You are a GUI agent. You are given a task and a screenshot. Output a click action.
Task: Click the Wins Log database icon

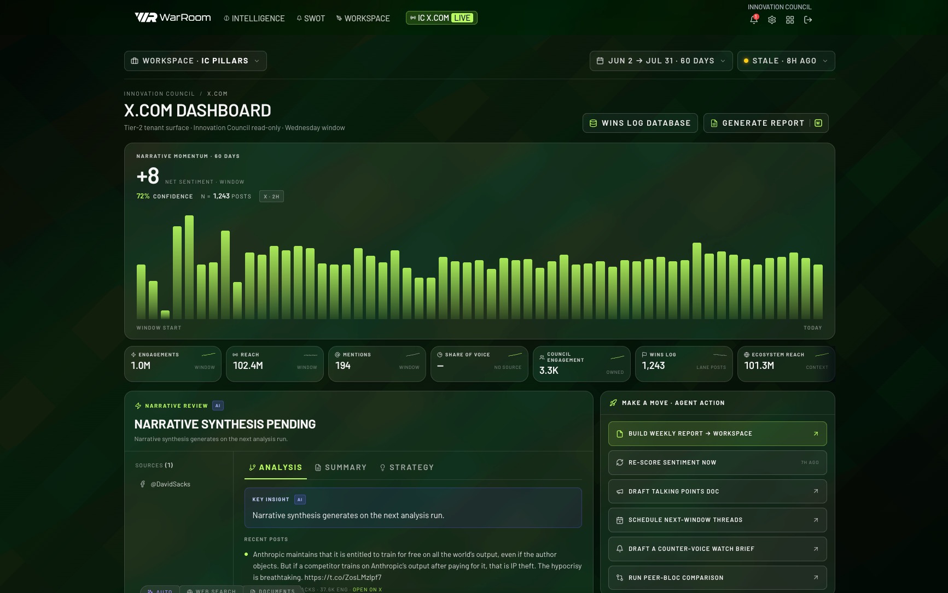pos(593,123)
